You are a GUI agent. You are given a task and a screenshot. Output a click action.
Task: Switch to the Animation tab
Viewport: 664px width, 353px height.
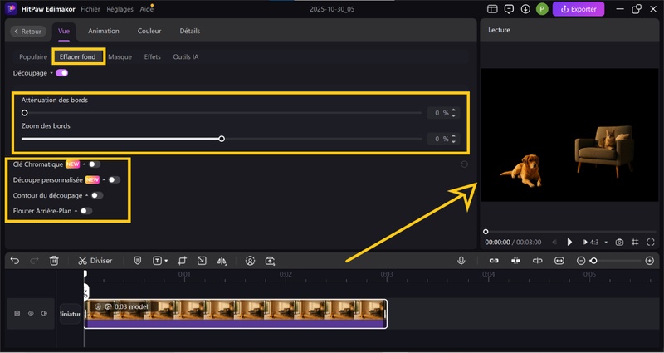coord(104,31)
